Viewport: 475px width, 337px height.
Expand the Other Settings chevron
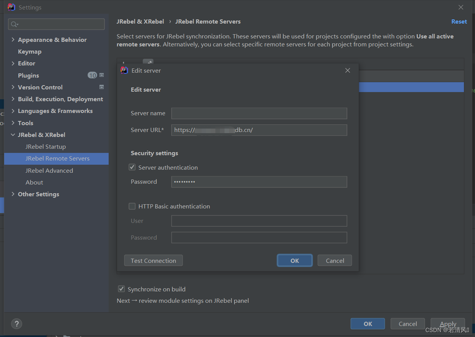pos(13,194)
